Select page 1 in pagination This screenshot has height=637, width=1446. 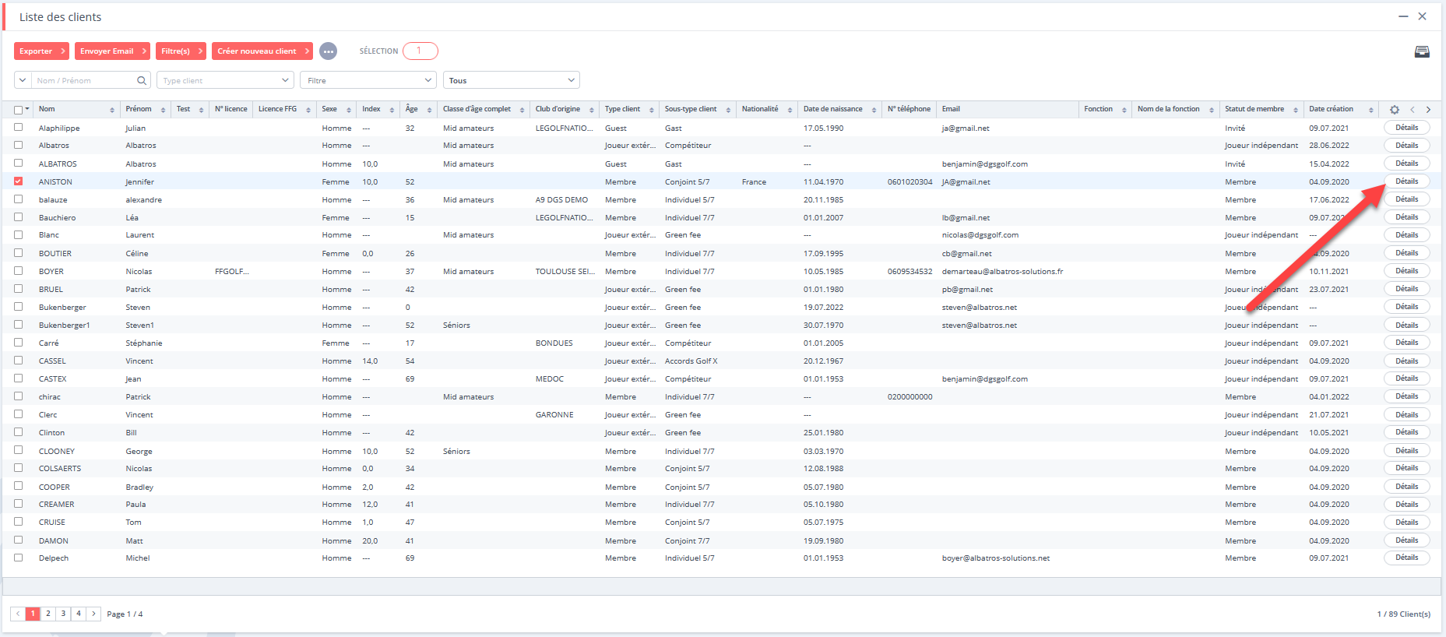click(x=33, y=614)
